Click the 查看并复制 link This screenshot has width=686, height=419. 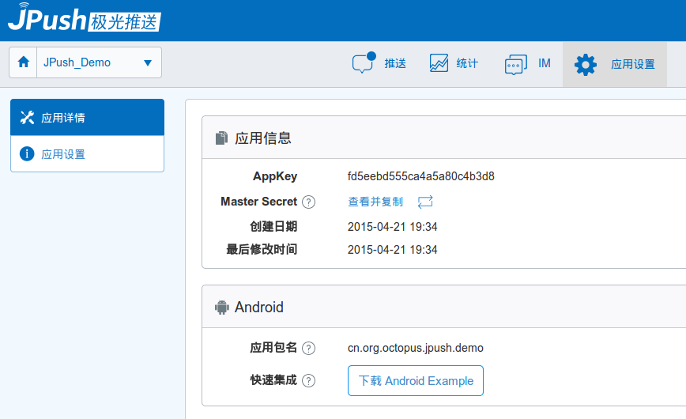pos(375,202)
